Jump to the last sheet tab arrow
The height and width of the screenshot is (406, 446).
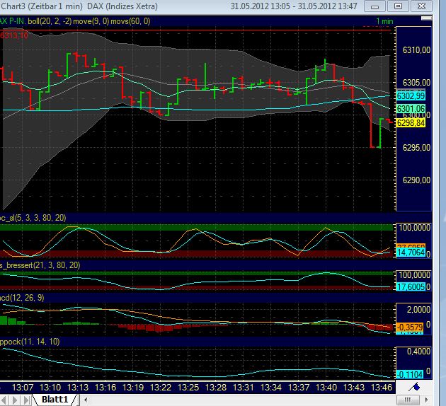[25, 400]
